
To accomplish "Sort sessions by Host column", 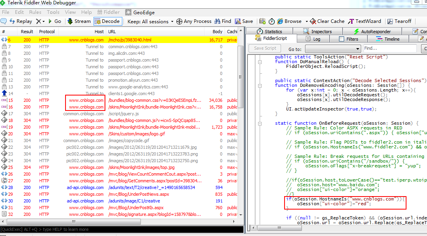I will (x=82, y=32).
